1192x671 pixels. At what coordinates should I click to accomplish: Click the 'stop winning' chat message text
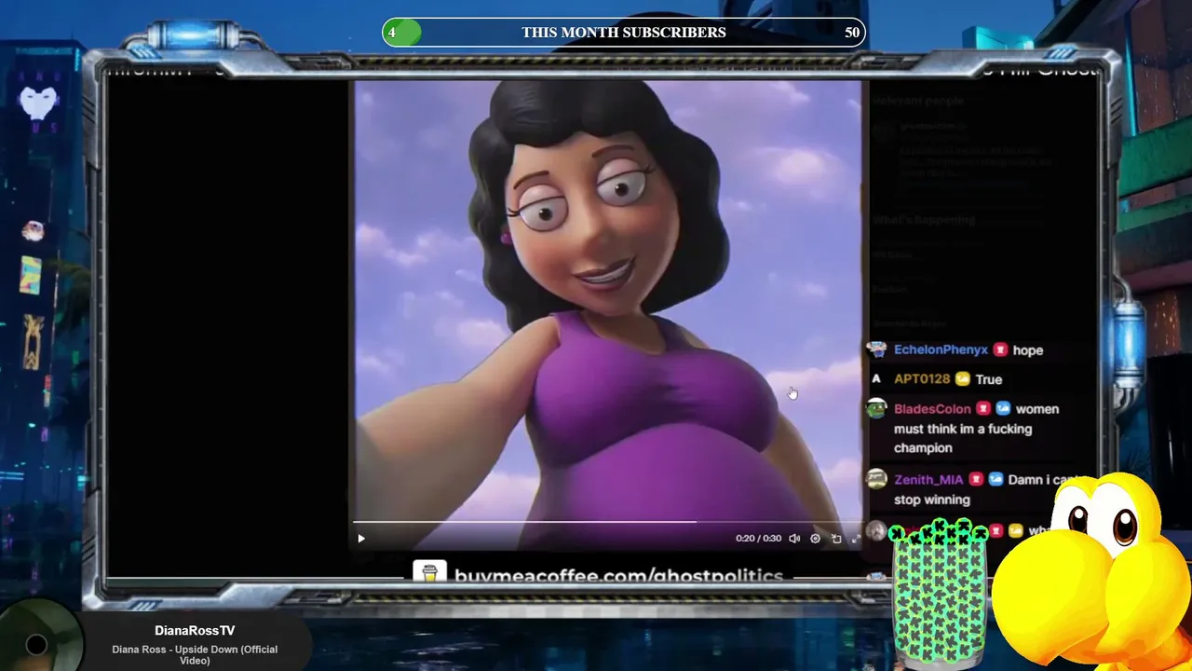pyautogui.click(x=932, y=500)
